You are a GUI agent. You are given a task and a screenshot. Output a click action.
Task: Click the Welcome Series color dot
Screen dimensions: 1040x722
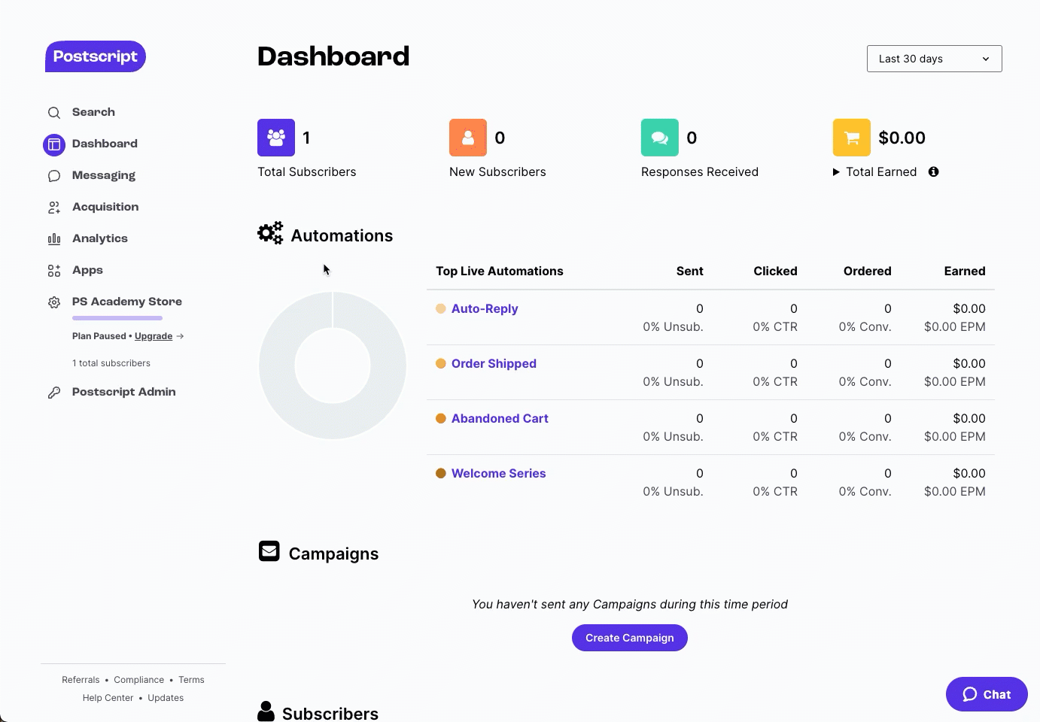pos(441,473)
